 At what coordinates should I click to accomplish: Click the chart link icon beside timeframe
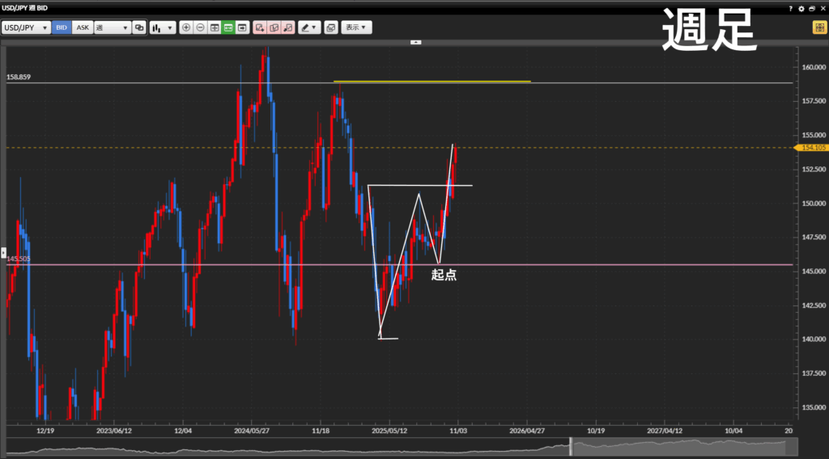coord(139,27)
